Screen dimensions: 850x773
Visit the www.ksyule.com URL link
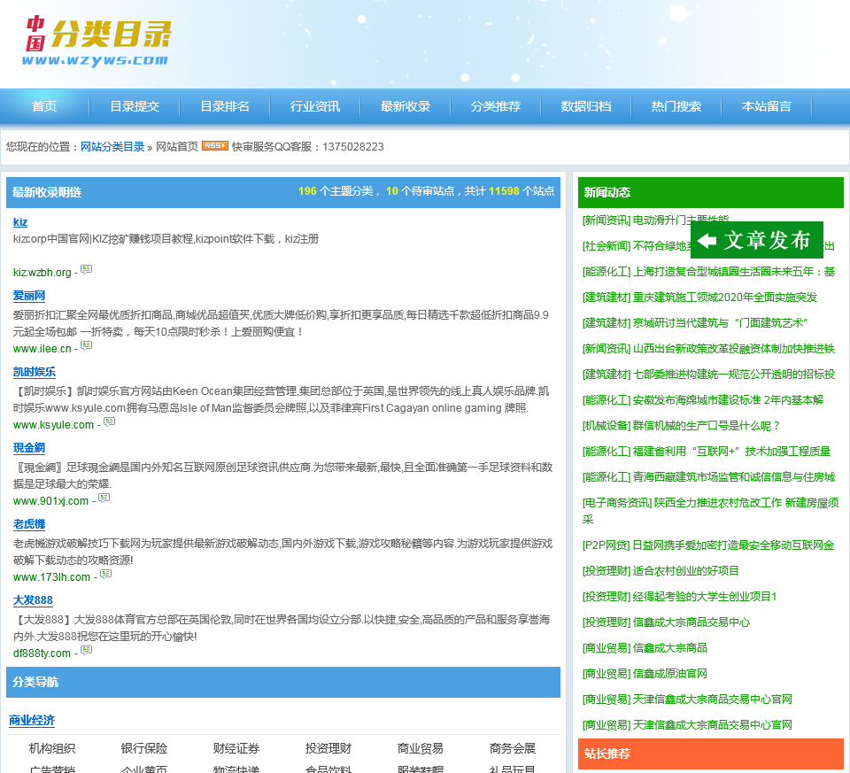pos(54,424)
